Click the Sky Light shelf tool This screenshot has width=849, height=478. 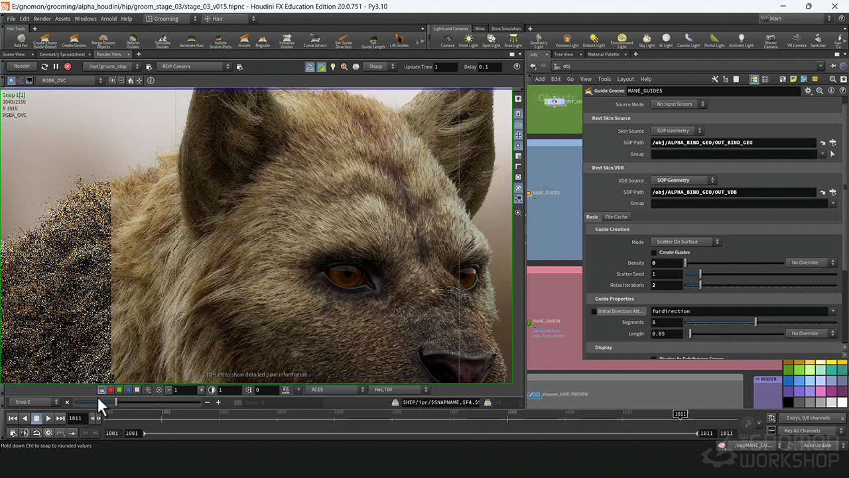(x=646, y=40)
